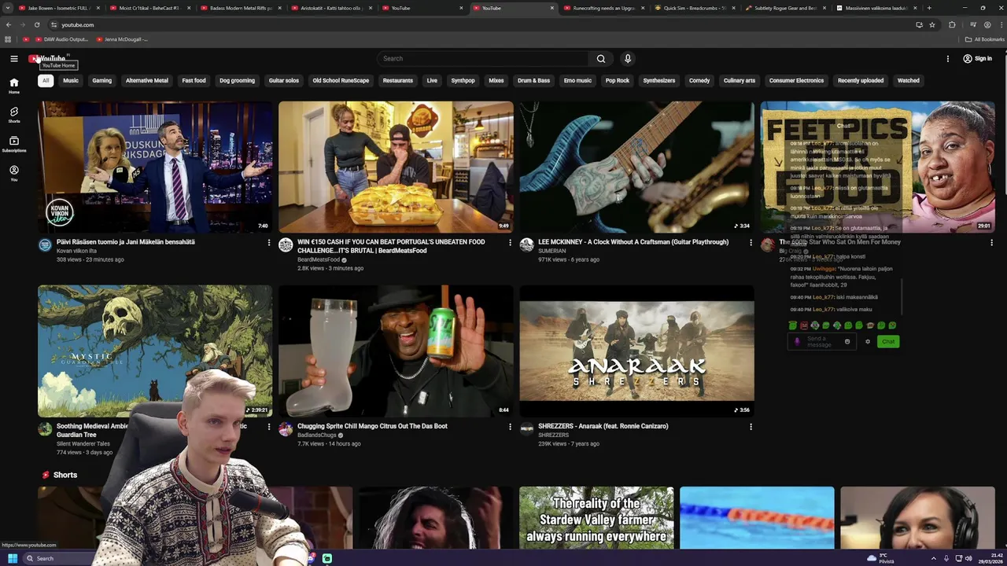Open the YouTube hamburger guide menu

(x=14, y=58)
